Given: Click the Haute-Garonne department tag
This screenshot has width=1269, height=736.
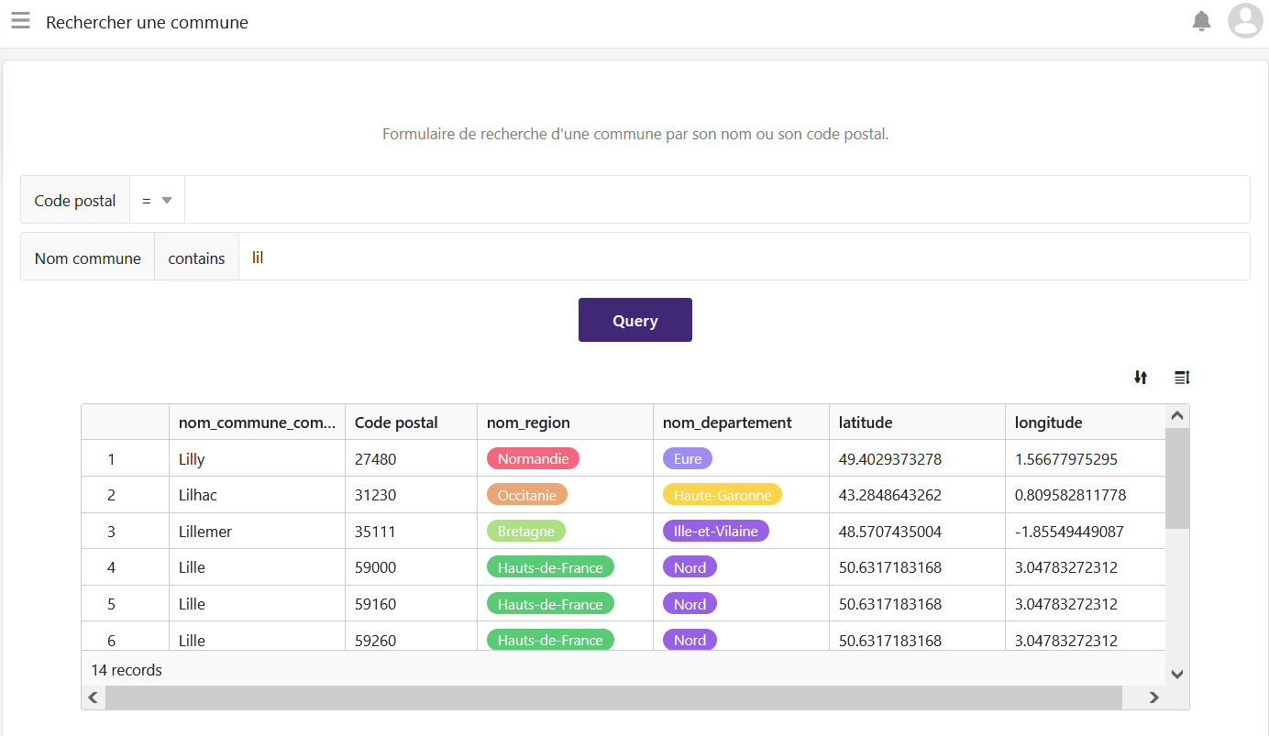Looking at the screenshot, I should click(723, 495).
